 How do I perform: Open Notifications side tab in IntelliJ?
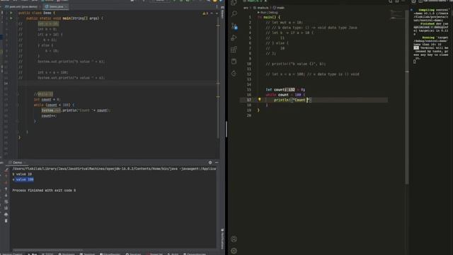(222, 239)
